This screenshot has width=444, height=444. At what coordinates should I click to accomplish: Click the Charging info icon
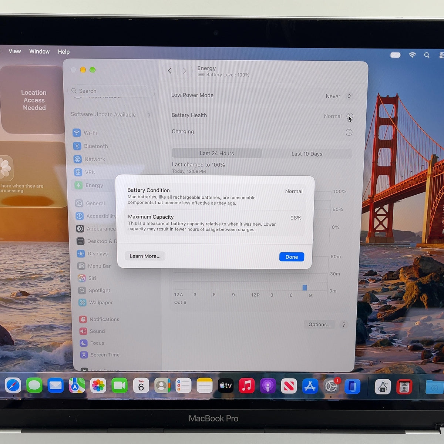tap(349, 132)
